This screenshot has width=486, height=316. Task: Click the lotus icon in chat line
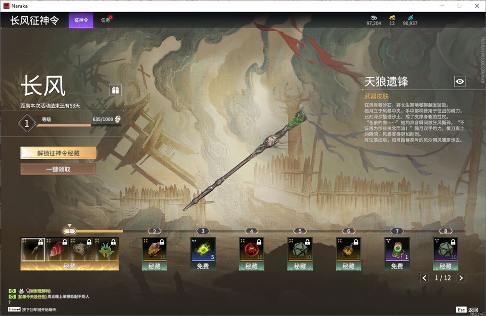pos(21,291)
